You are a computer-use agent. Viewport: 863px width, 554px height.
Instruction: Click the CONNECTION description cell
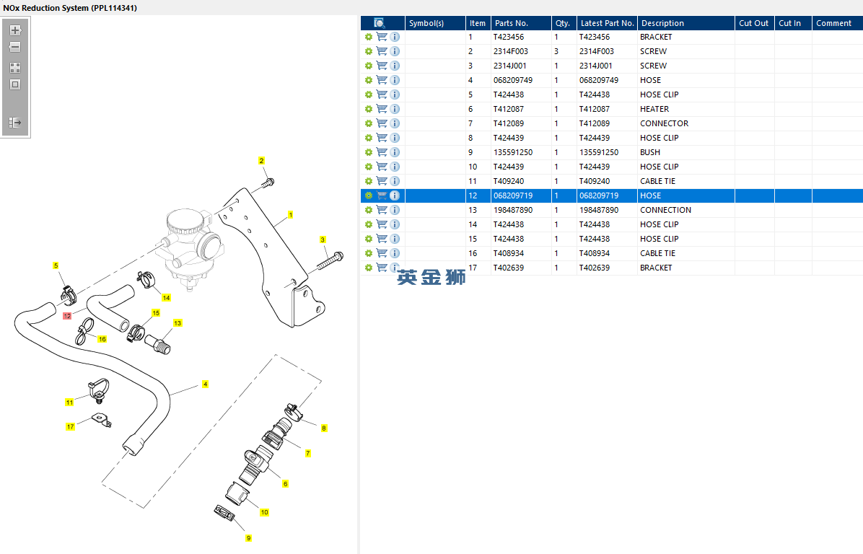point(665,210)
